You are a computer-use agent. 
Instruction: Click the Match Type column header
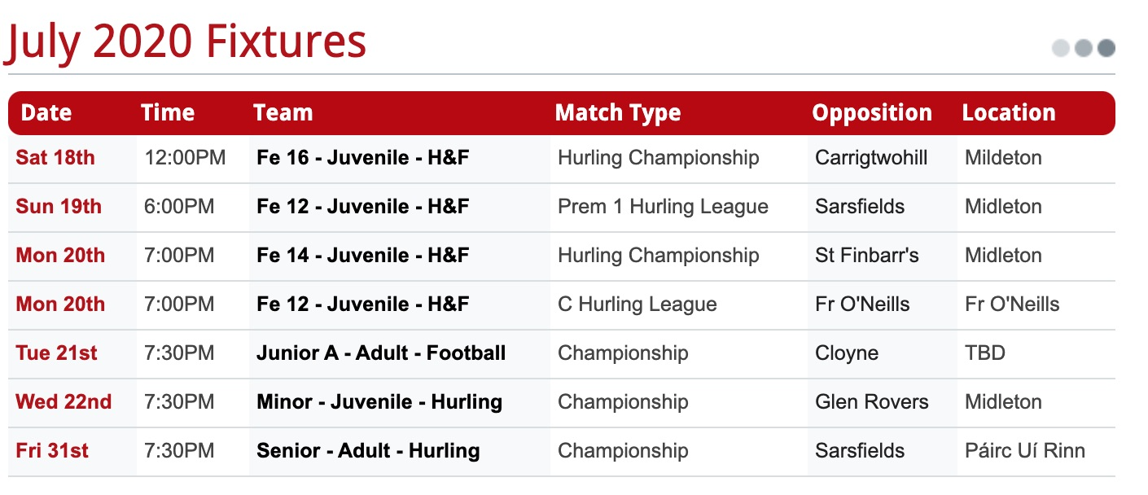pos(618,112)
